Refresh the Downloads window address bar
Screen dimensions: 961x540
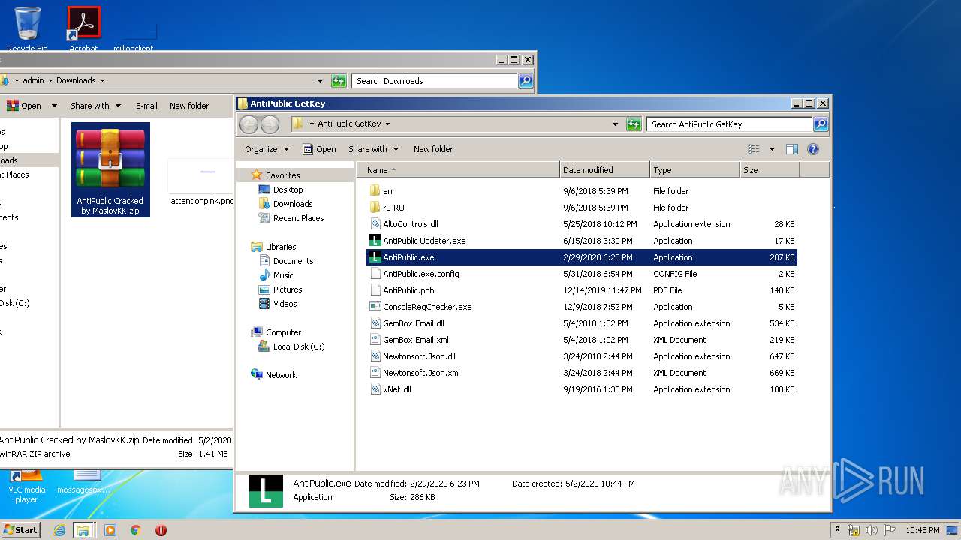click(339, 81)
